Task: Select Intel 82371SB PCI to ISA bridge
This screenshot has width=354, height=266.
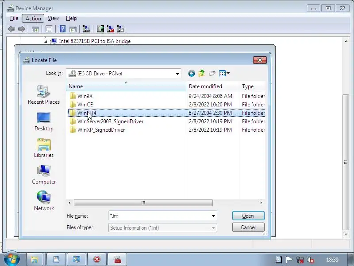Action: [95, 41]
